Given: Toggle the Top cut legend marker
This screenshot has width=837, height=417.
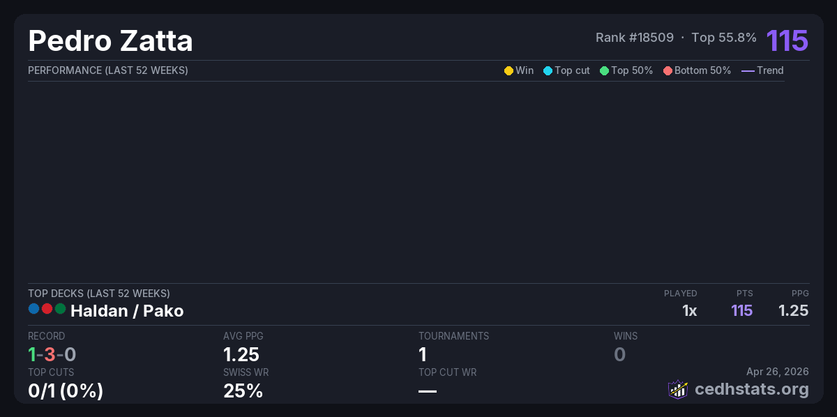Looking at the screenshot, I should click(548, 70).
